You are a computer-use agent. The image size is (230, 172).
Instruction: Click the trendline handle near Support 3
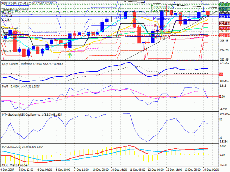(164, 39)
